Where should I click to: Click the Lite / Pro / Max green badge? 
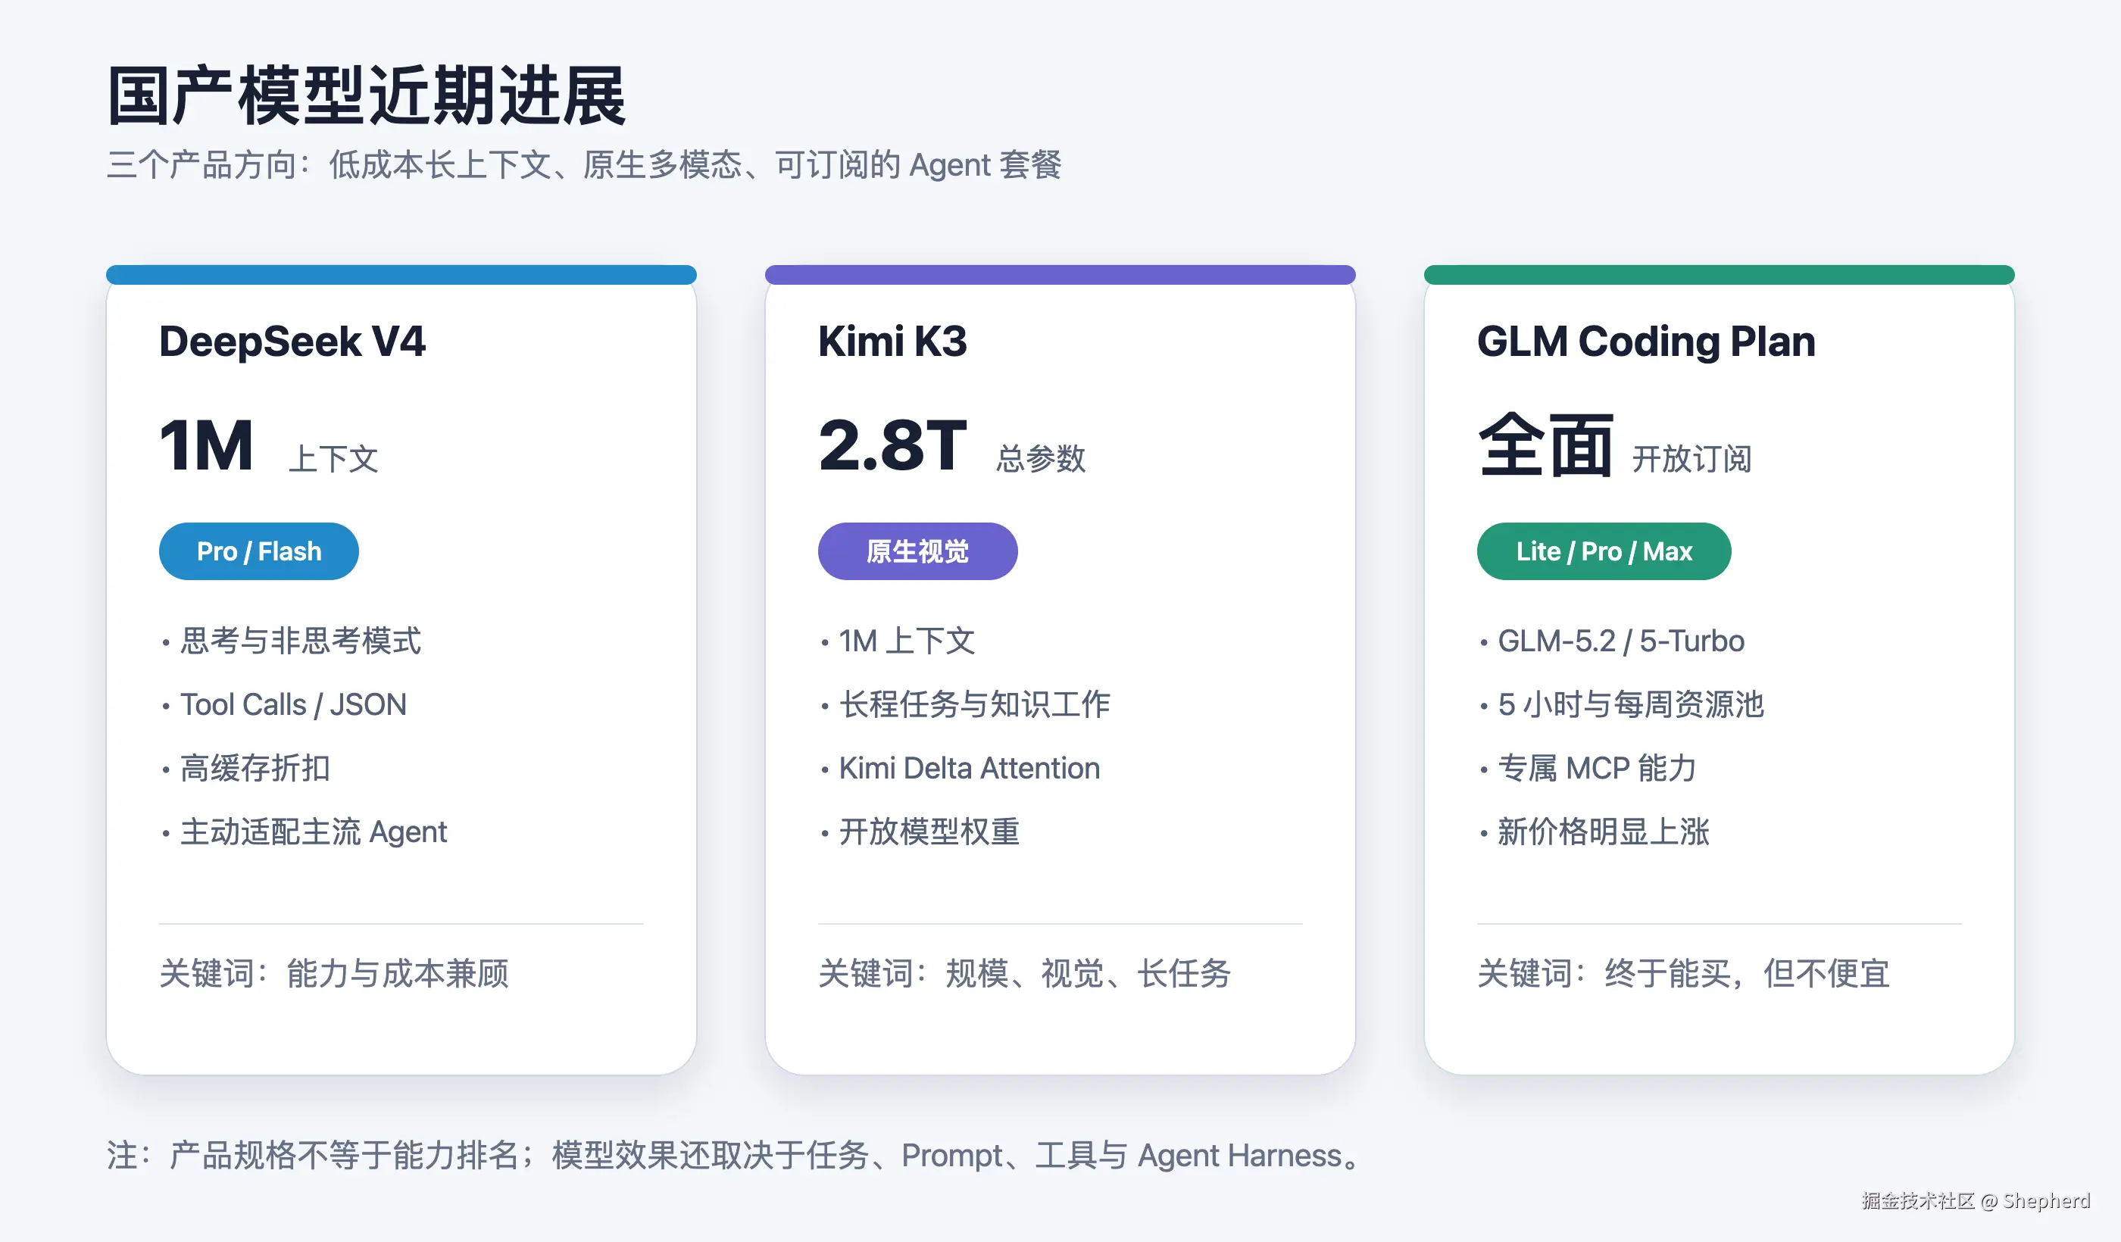coord(1604,551)
